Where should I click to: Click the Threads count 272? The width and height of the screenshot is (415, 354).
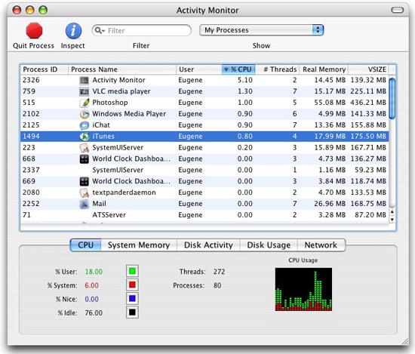219,272
